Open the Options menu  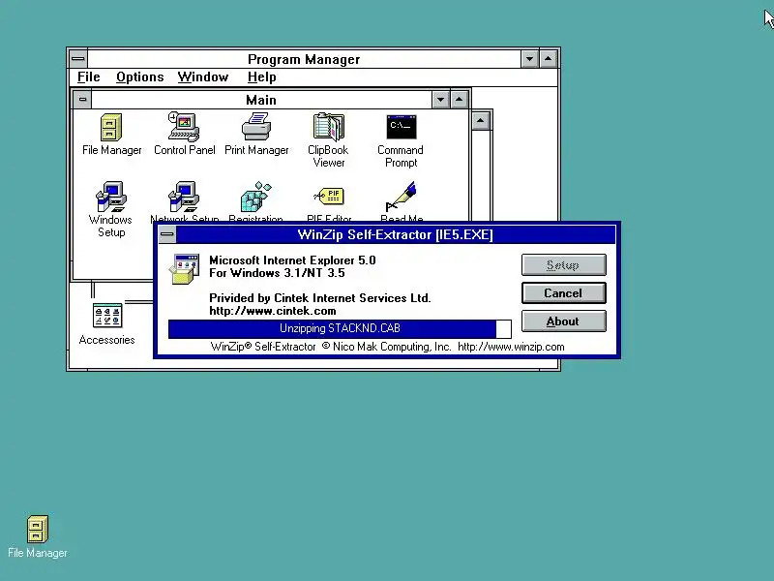click(x=139, y=77)
